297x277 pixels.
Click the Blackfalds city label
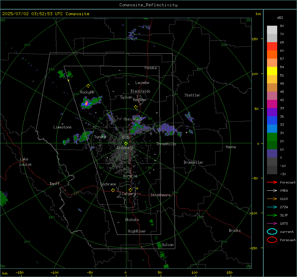140,91
